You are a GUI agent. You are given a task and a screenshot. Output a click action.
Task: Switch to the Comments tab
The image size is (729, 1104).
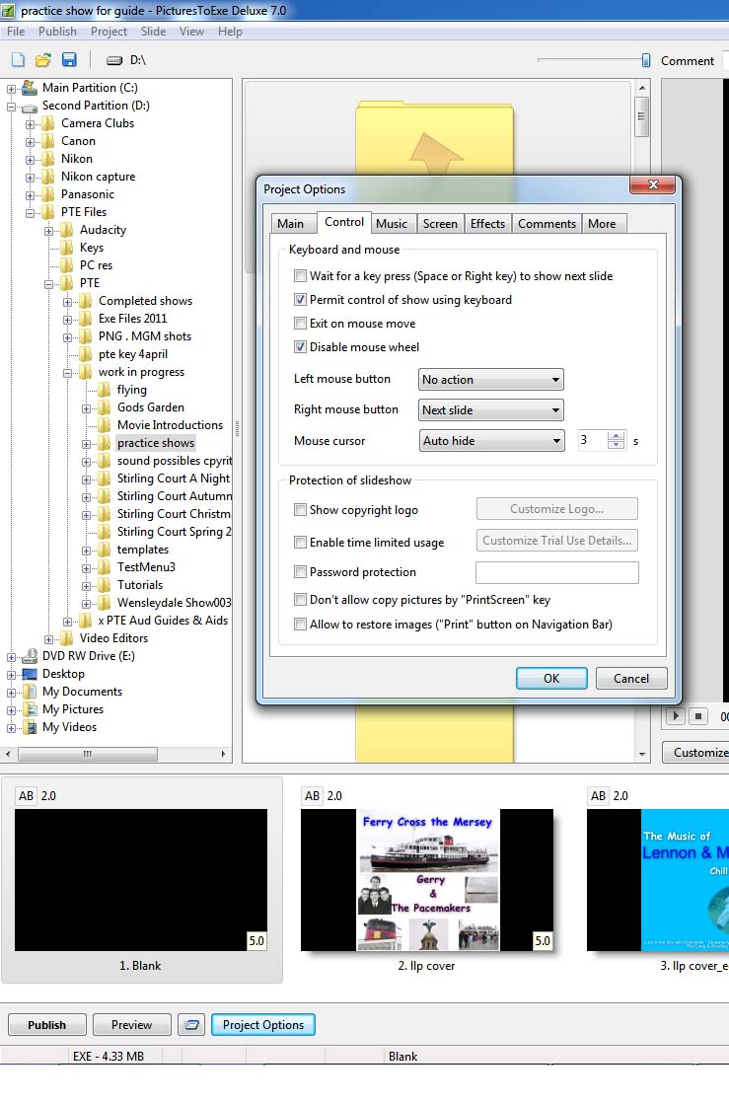click(x=547, y=224)
